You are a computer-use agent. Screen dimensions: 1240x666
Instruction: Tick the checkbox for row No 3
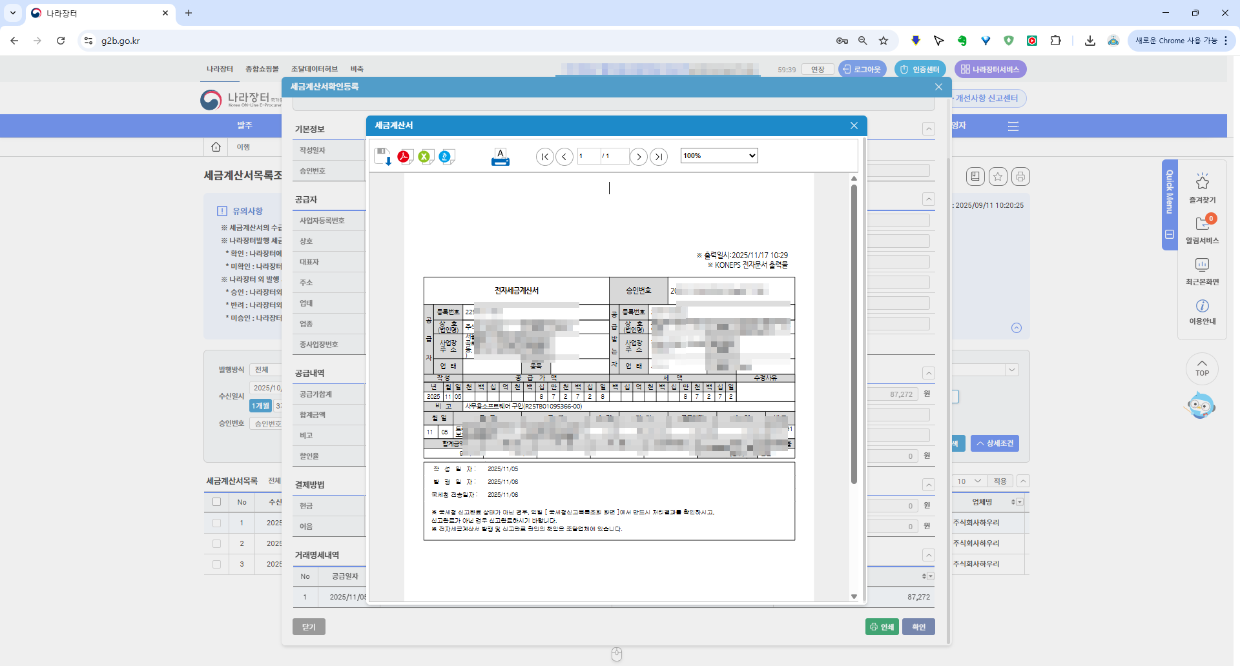point(216,564)
